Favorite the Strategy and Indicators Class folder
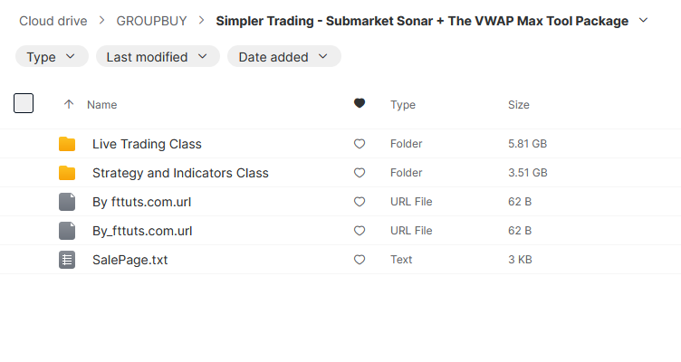681x362 pixels. click(x=360, y=173)
